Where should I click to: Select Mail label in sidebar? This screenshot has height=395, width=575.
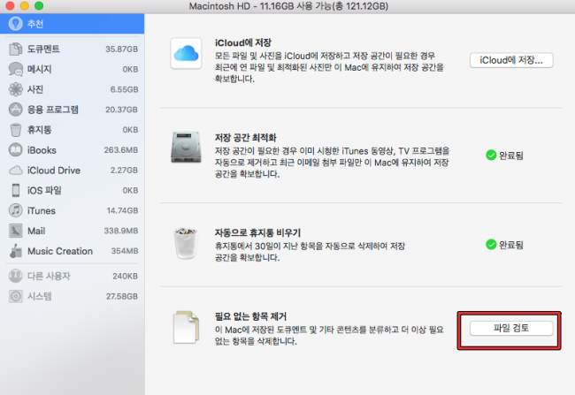pyautogui.click(x=36, y=231)
